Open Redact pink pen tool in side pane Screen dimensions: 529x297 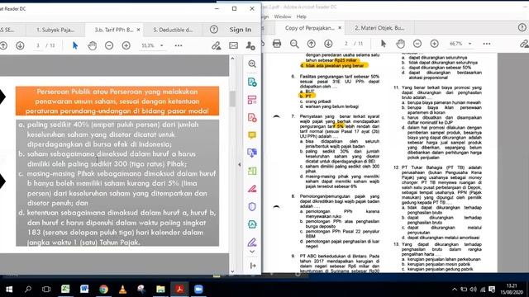[x=252, y=189]
